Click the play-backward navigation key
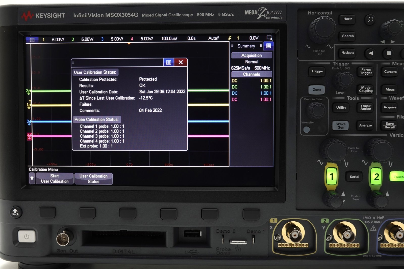Screen dimensions: 404x269 pyautogui.click(x=370, y=53)
